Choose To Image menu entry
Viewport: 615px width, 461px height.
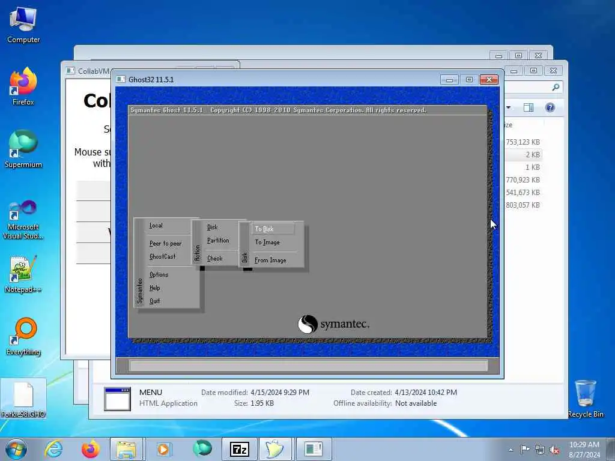(267, 243)
